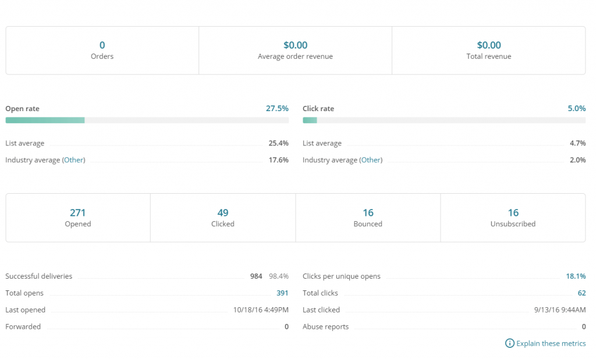Select the $0.00 Total revenue figure
Screen dimensions: 596x359
[489, 45]
